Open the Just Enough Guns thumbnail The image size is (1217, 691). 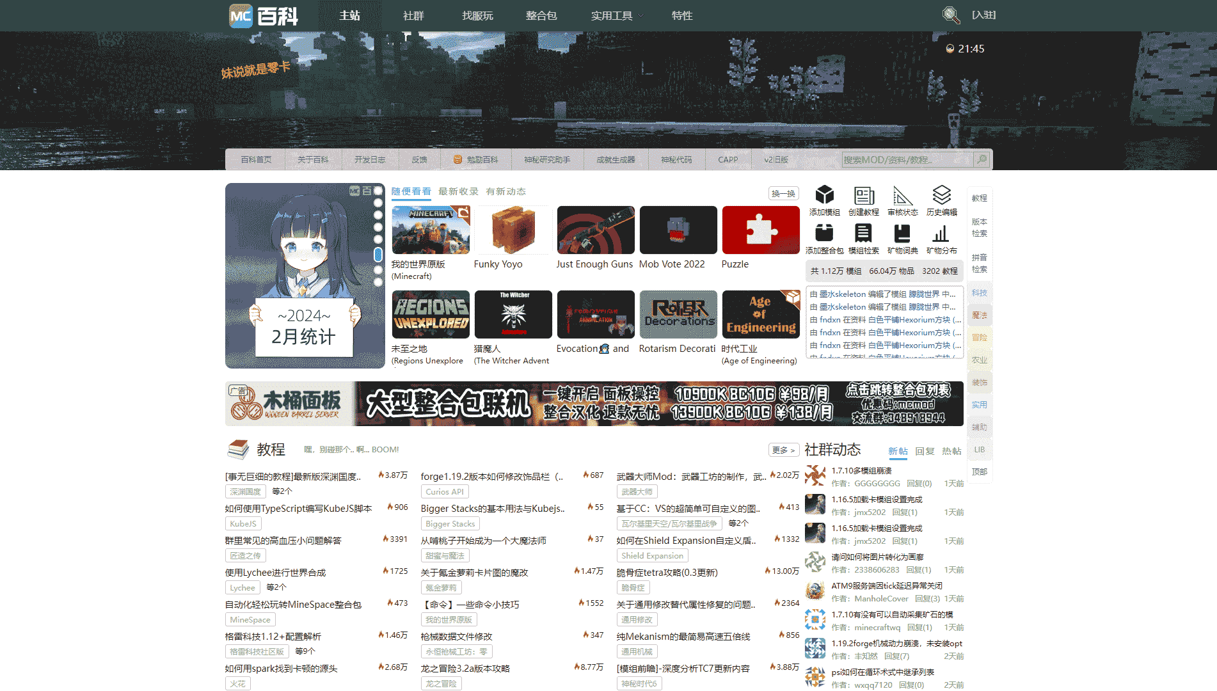tap(596, 230)
